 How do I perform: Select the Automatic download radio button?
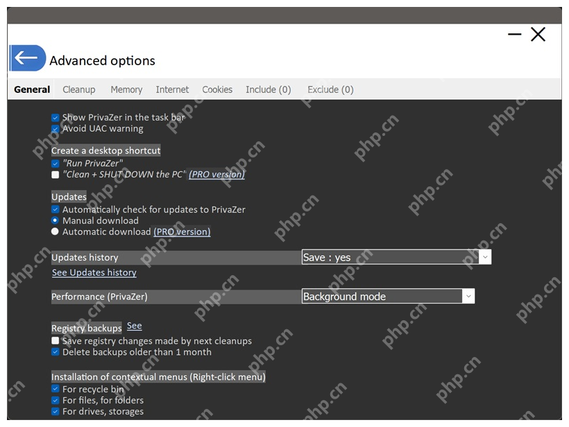[55, 232]
